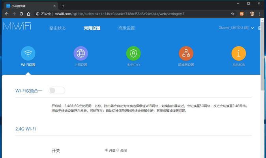Open the orange browser extension icon
Screen dimensions: 266x158
(242, 14)
